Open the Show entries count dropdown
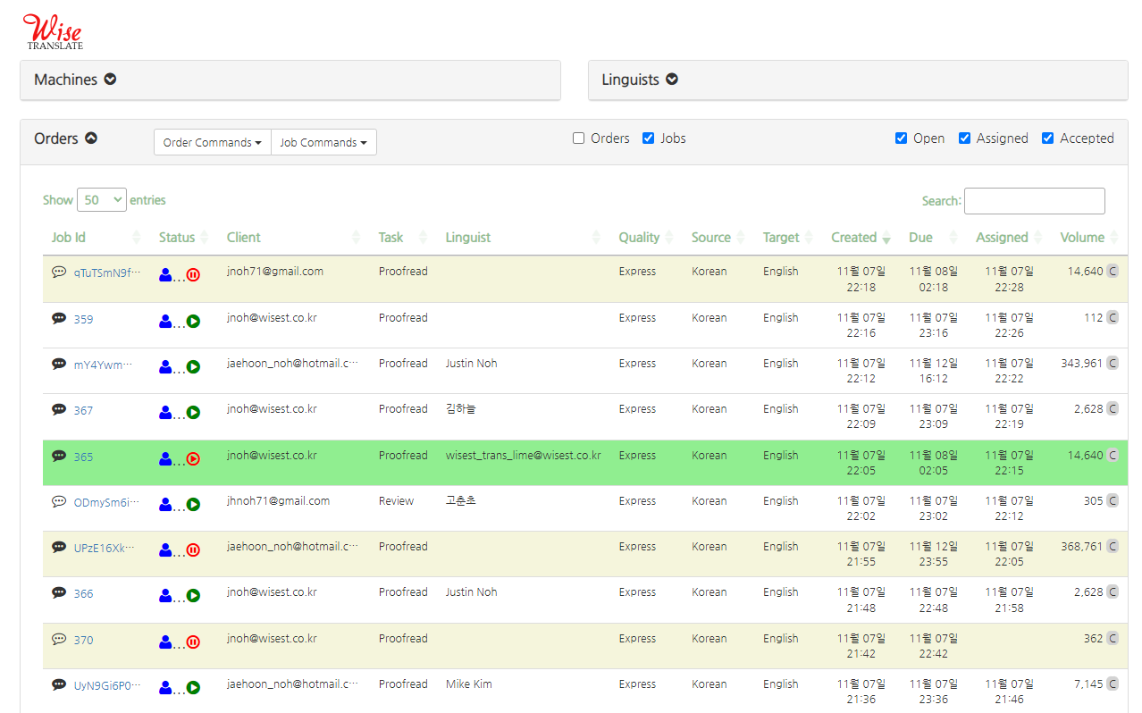The image size is (1142, 713). 102,200
